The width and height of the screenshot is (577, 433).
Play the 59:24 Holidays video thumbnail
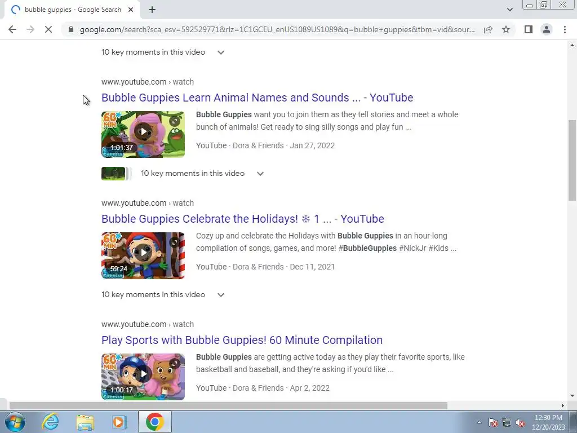(143, 255)
